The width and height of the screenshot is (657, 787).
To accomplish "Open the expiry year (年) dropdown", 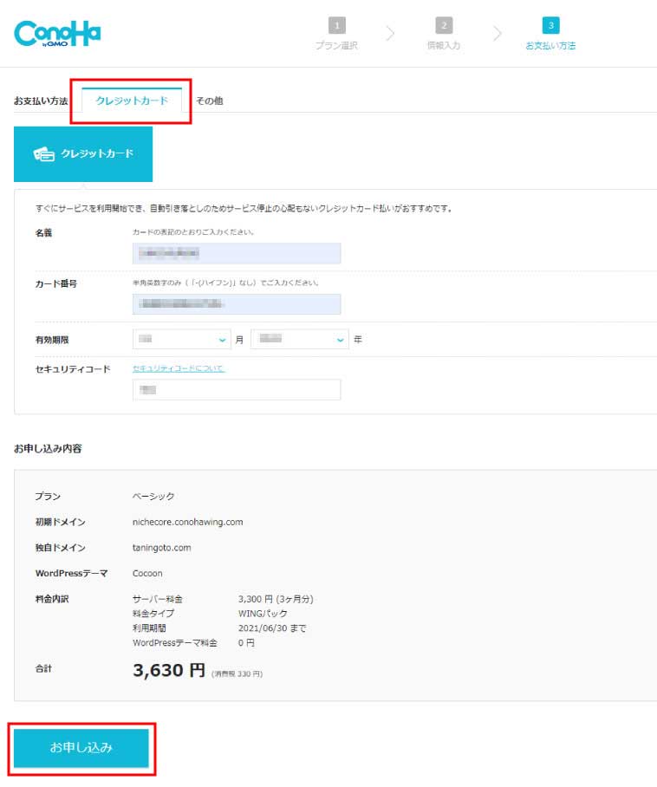I will 299,340.
